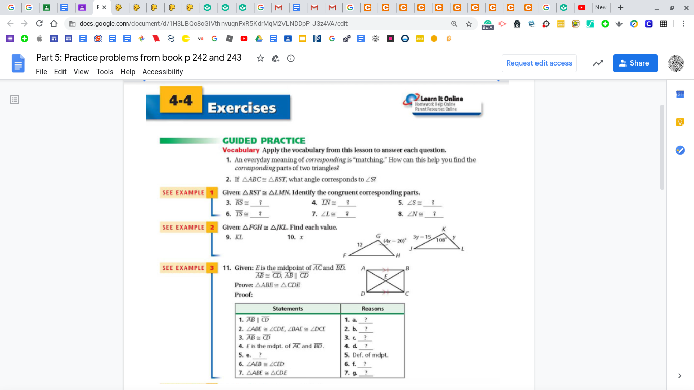Click the document title text
This screenshot has height=390, width=694.
(139, 58)
